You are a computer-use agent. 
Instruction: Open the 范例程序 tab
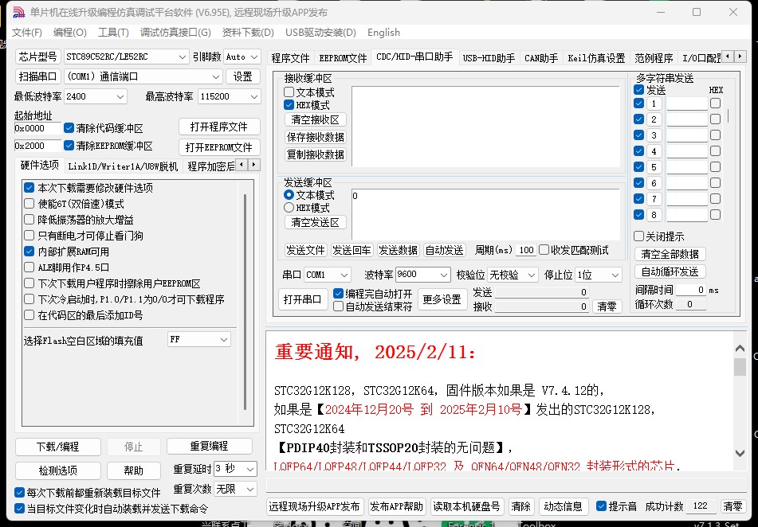[x=654, y=58]
